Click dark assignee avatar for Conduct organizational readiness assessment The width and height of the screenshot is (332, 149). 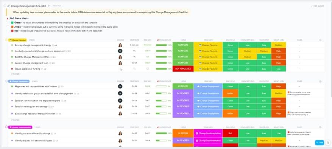(x=120, y=51)
